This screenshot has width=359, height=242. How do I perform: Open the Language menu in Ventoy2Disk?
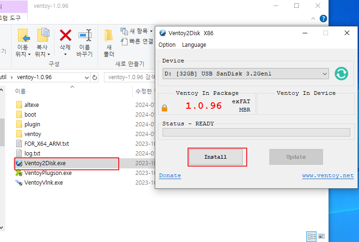pyautogui.click(x=194, y=45)
